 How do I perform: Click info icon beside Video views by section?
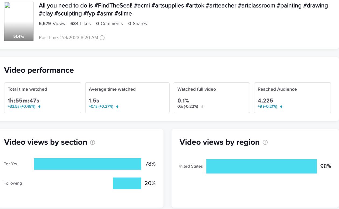(93, 142)
